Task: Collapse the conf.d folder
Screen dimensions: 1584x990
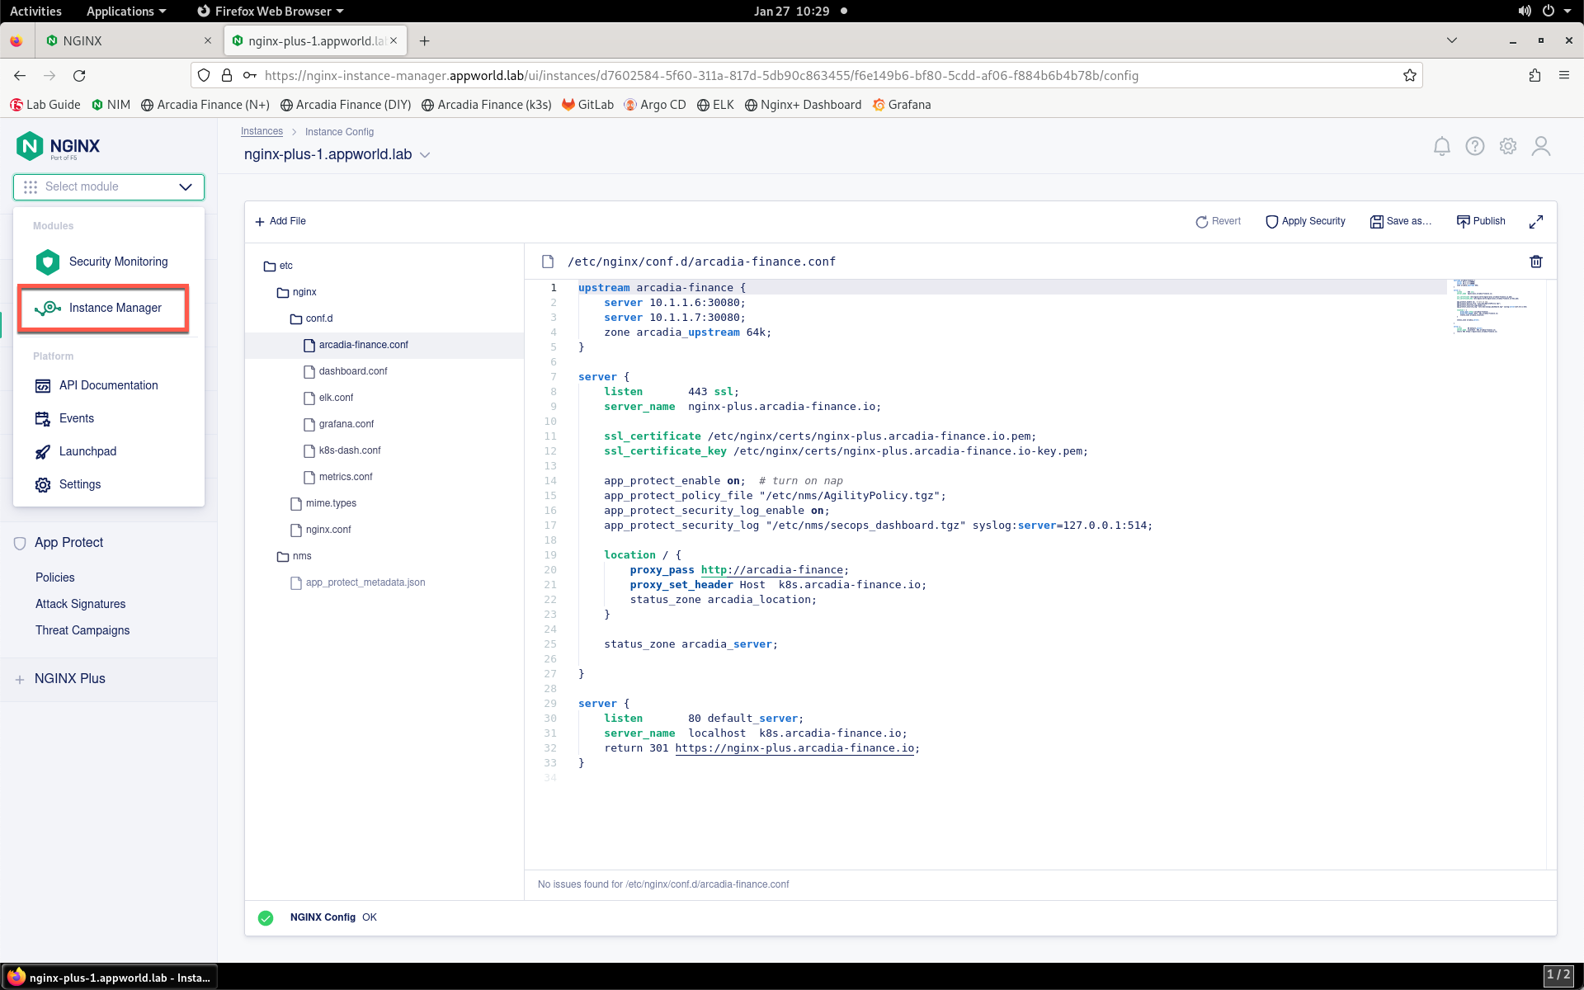Action: pos(311,318)
